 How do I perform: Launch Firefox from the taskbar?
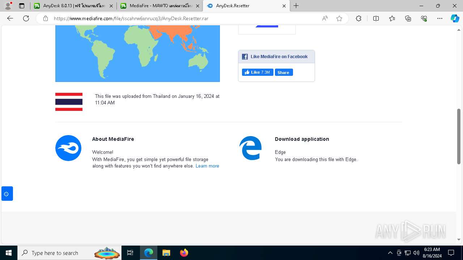184,253
